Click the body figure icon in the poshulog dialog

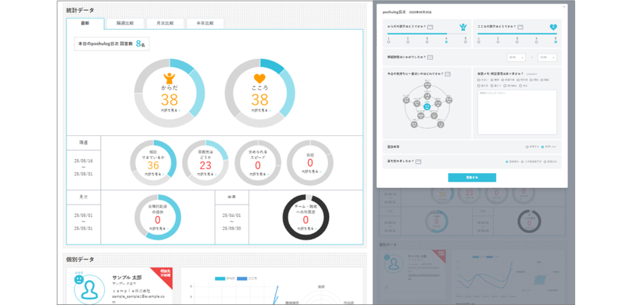[x=463, y=27]
